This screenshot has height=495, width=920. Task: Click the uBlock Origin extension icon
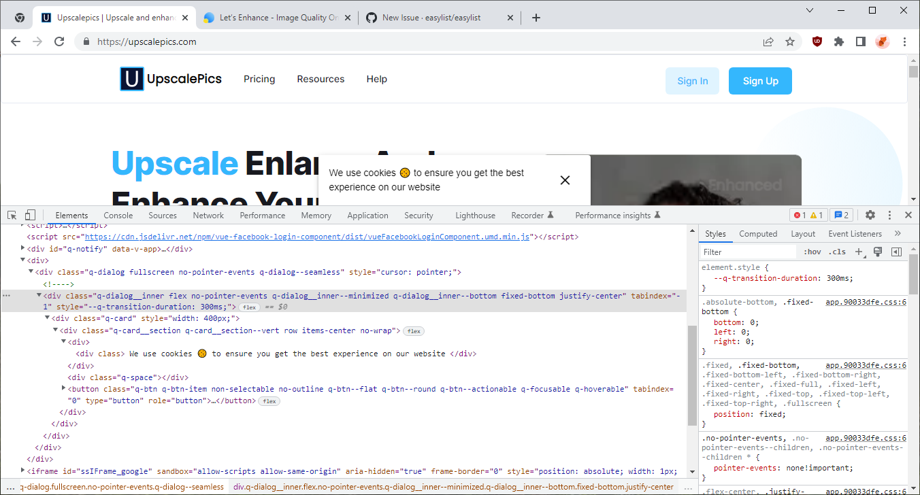click(x=817, y=41)
